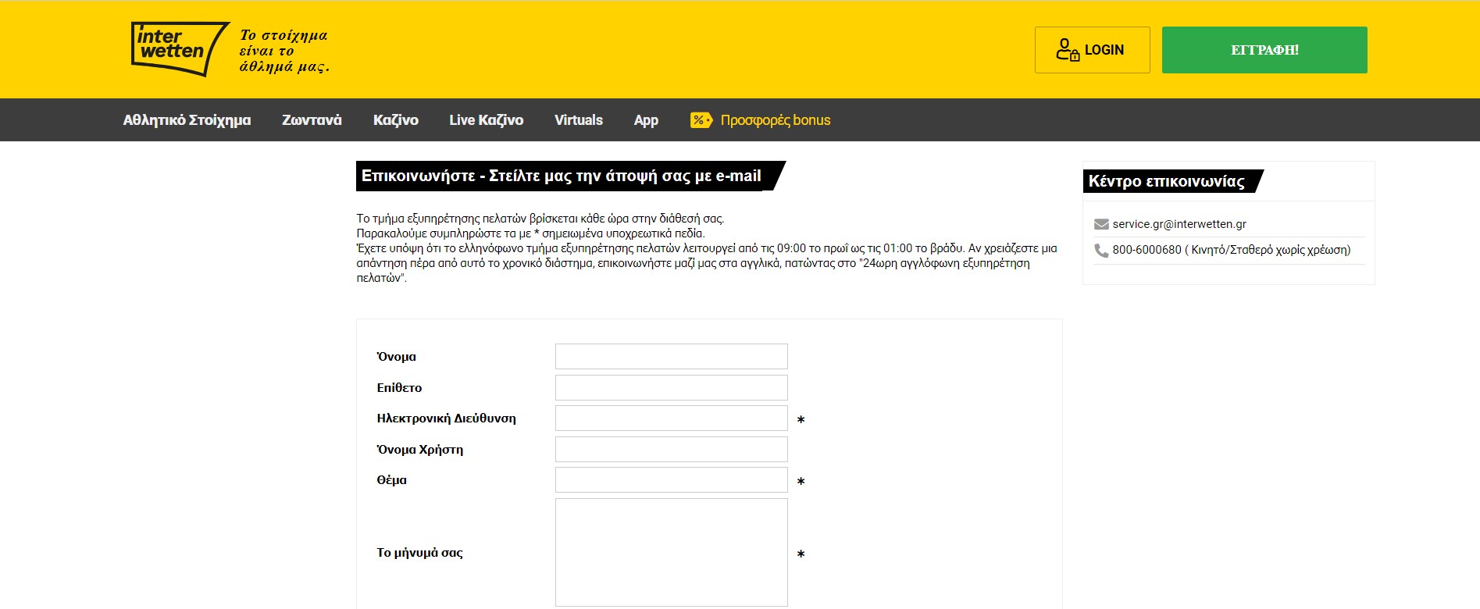Viewport: 1480px width, 609px height.
Task: Open the LOGIN button
Action: 1092,50
